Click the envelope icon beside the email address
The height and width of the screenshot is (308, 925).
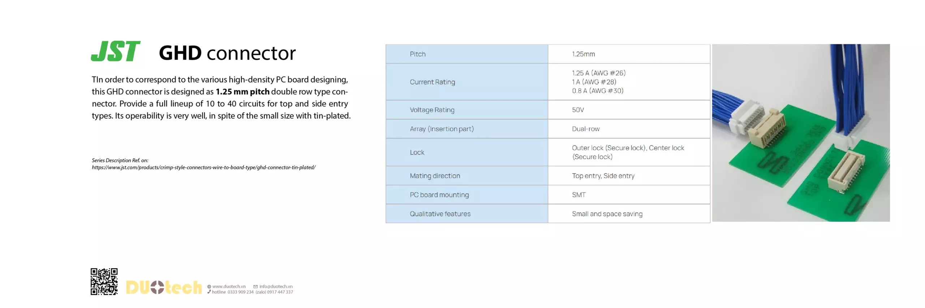point(255,287)
